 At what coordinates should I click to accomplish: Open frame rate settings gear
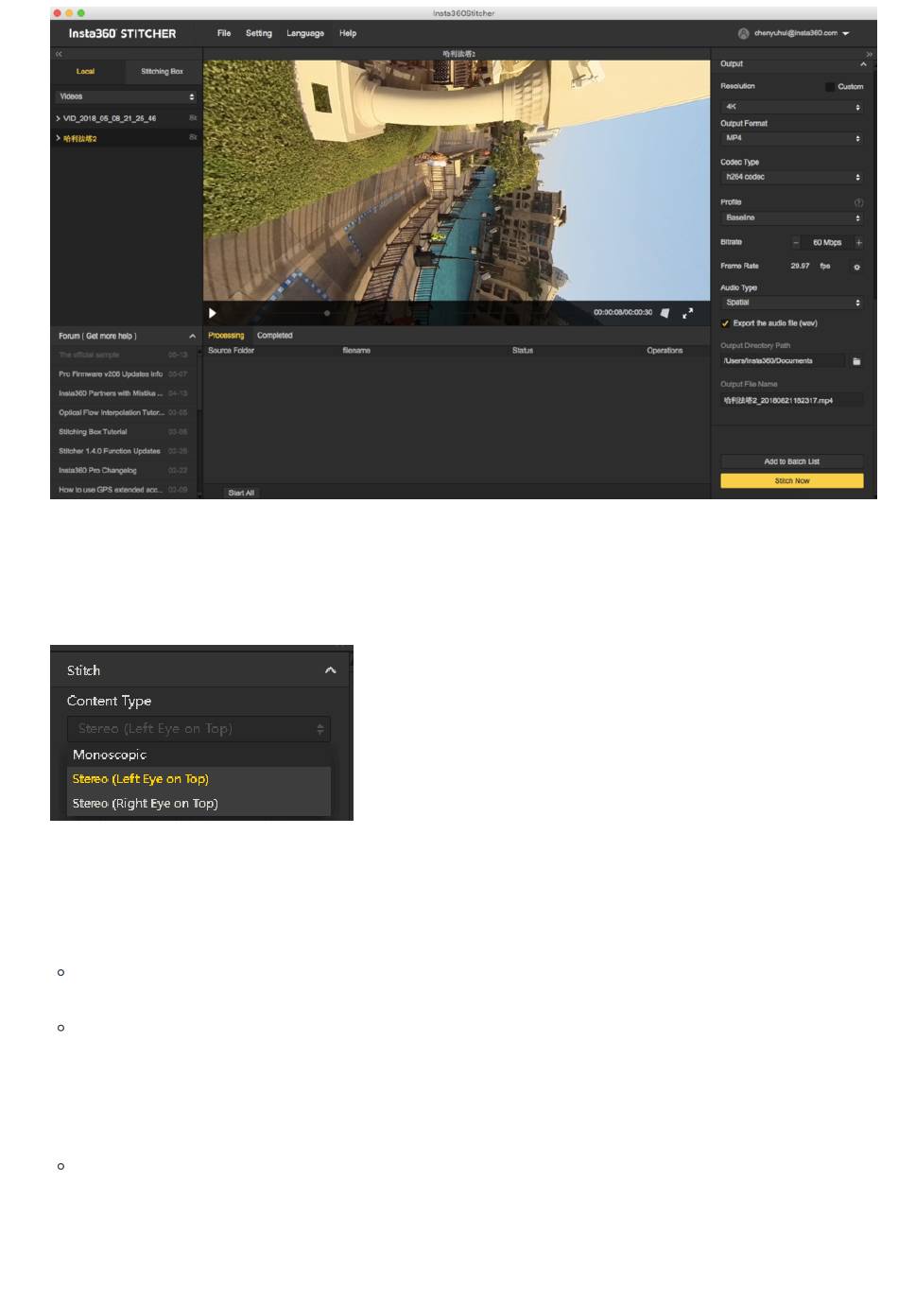857,267
